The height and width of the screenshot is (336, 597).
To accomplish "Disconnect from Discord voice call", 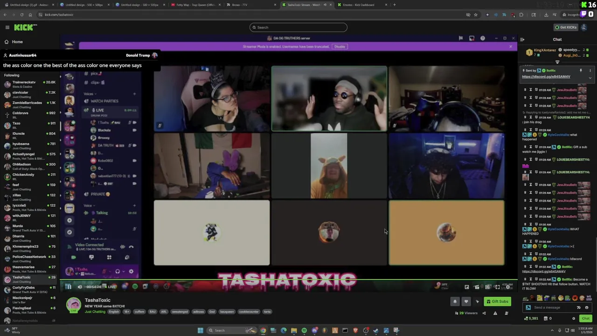I will tap(131, 247).
